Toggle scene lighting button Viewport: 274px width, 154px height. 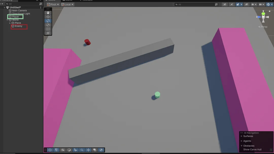click(232, 4)
